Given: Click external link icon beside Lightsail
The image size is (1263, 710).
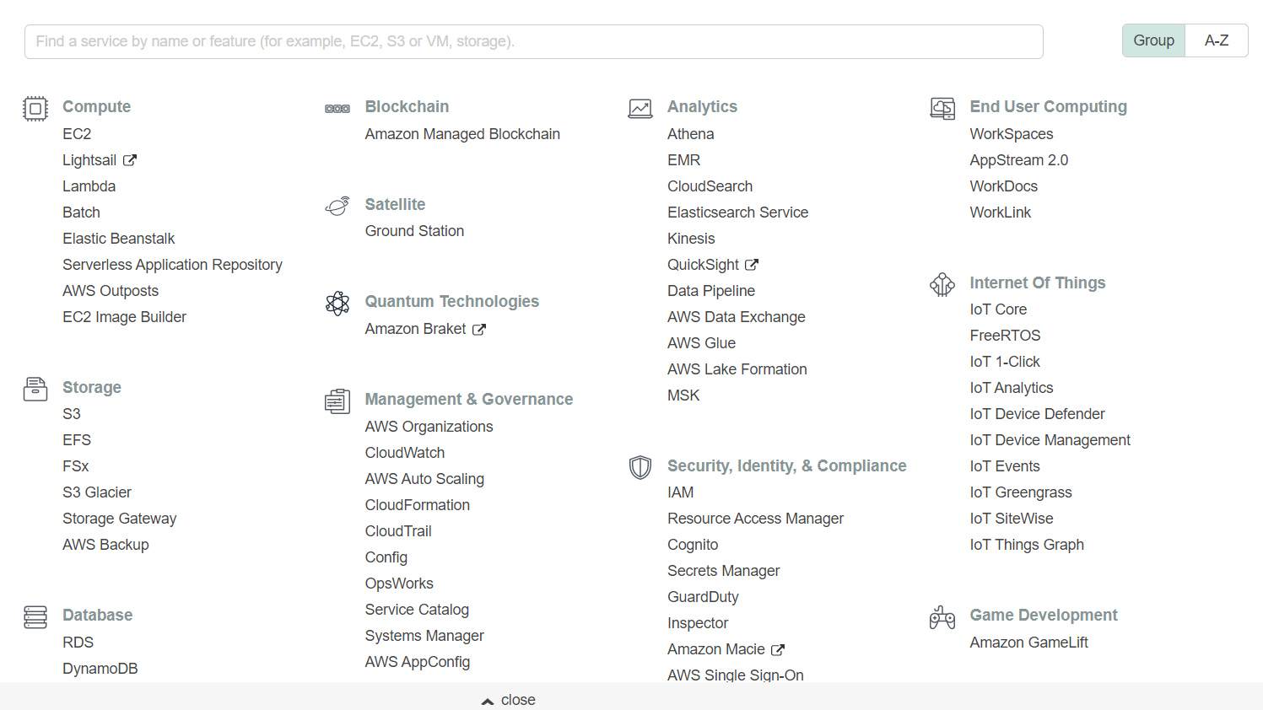Looking at the screenshot, I should (130, 160).
